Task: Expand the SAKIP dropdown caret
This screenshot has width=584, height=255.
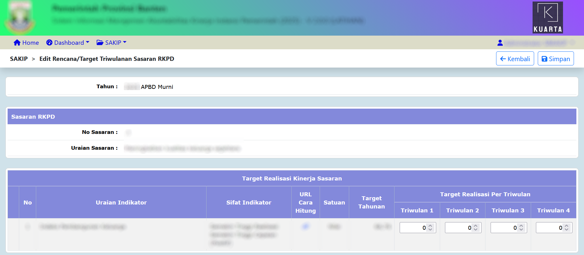Action: [125, 42]
